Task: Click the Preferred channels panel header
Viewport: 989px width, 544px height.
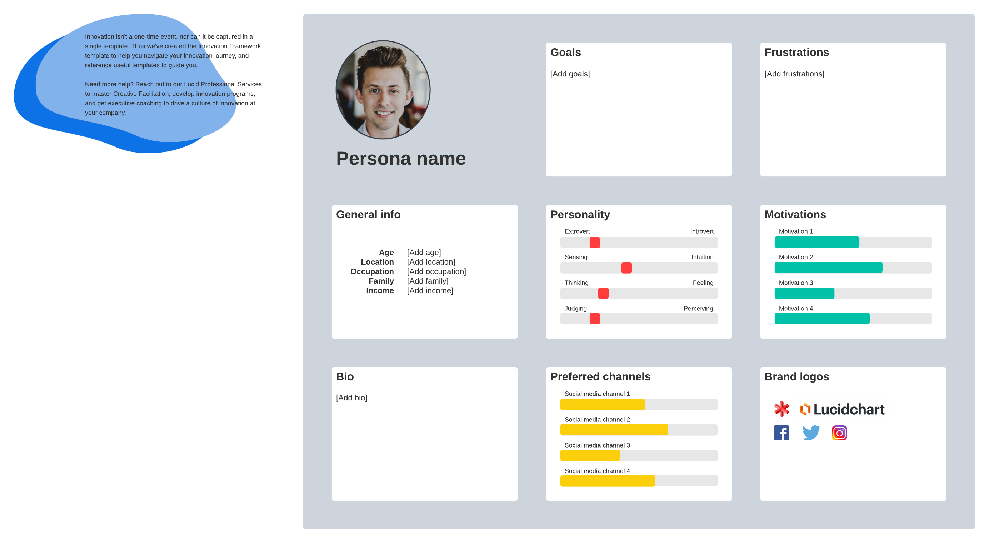Action: (600, 376)
